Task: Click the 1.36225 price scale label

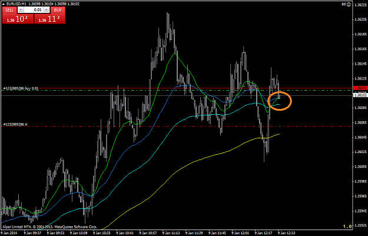Action: 361,5
